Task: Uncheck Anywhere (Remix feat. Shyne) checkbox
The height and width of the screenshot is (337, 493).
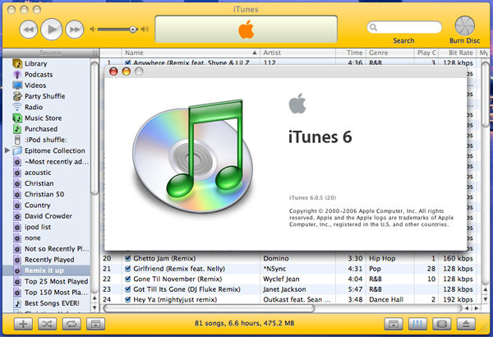Action: pos(127,62)
